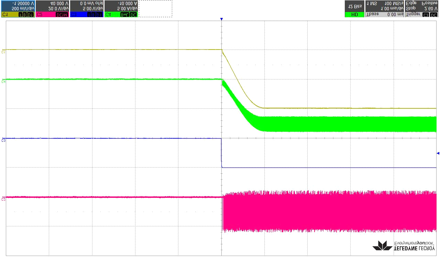This screenshot has height=257, width=440.
Task: Click the C3 source badge in Trigger box
Action: (x=426, y=15)
